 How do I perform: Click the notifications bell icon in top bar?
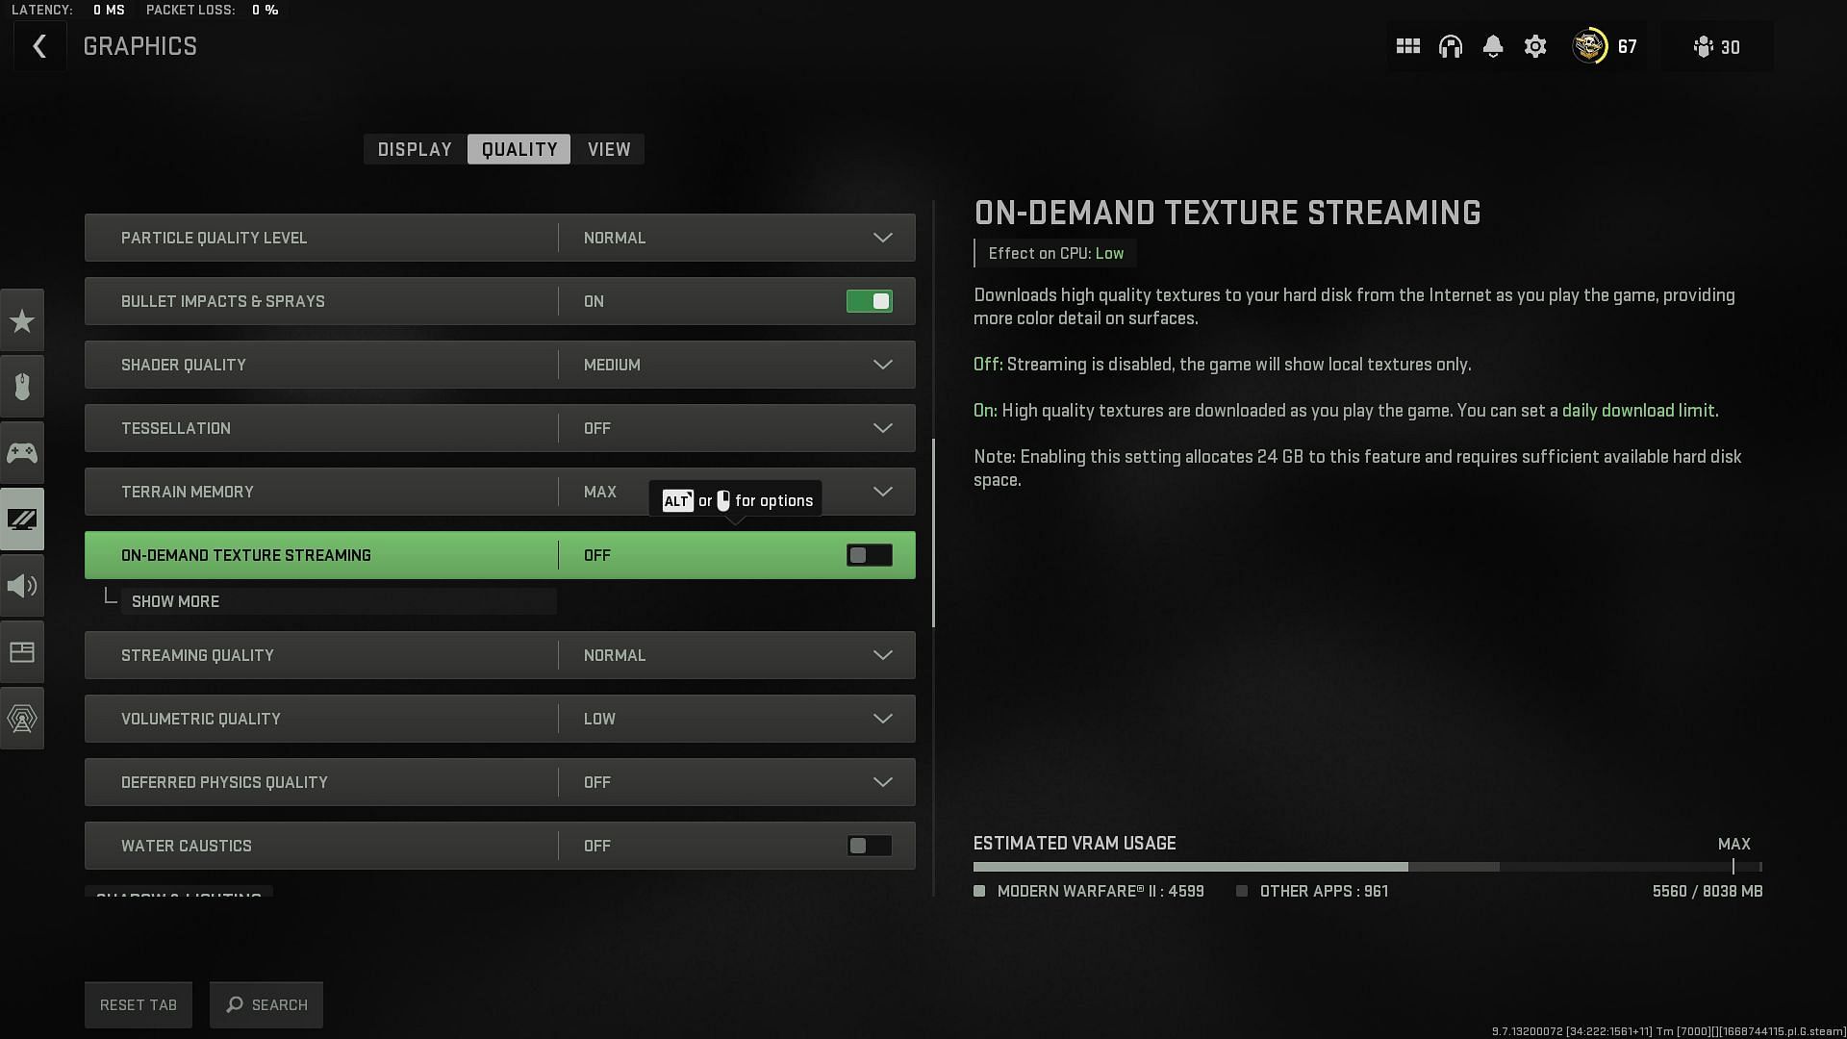click(x=1492, y=47)
